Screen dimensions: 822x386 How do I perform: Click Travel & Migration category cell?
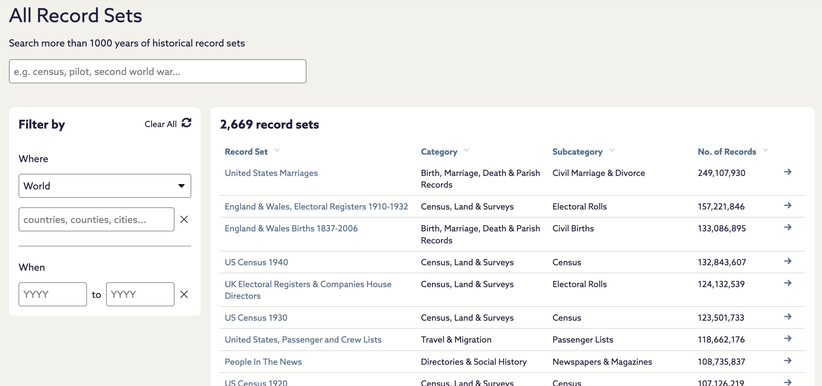pos(456,340)
